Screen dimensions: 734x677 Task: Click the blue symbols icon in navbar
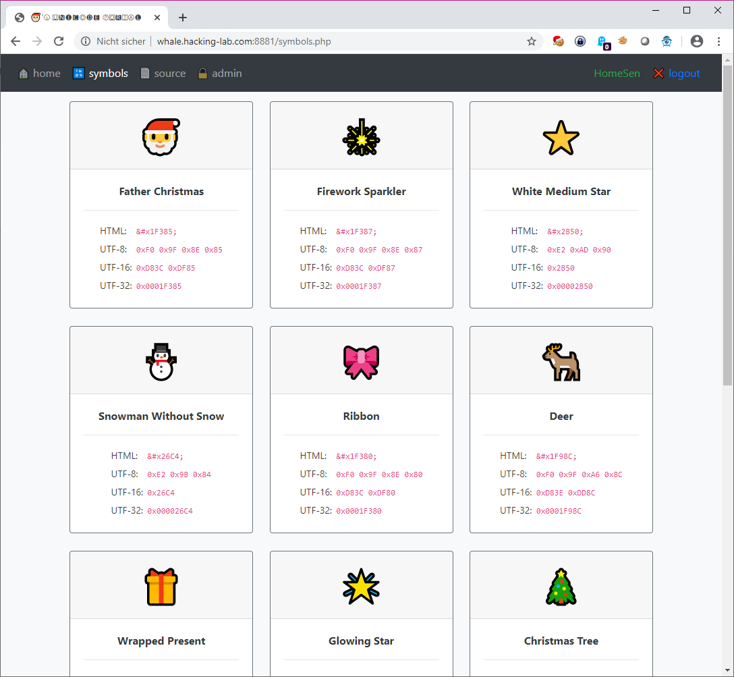pos(79,74)
